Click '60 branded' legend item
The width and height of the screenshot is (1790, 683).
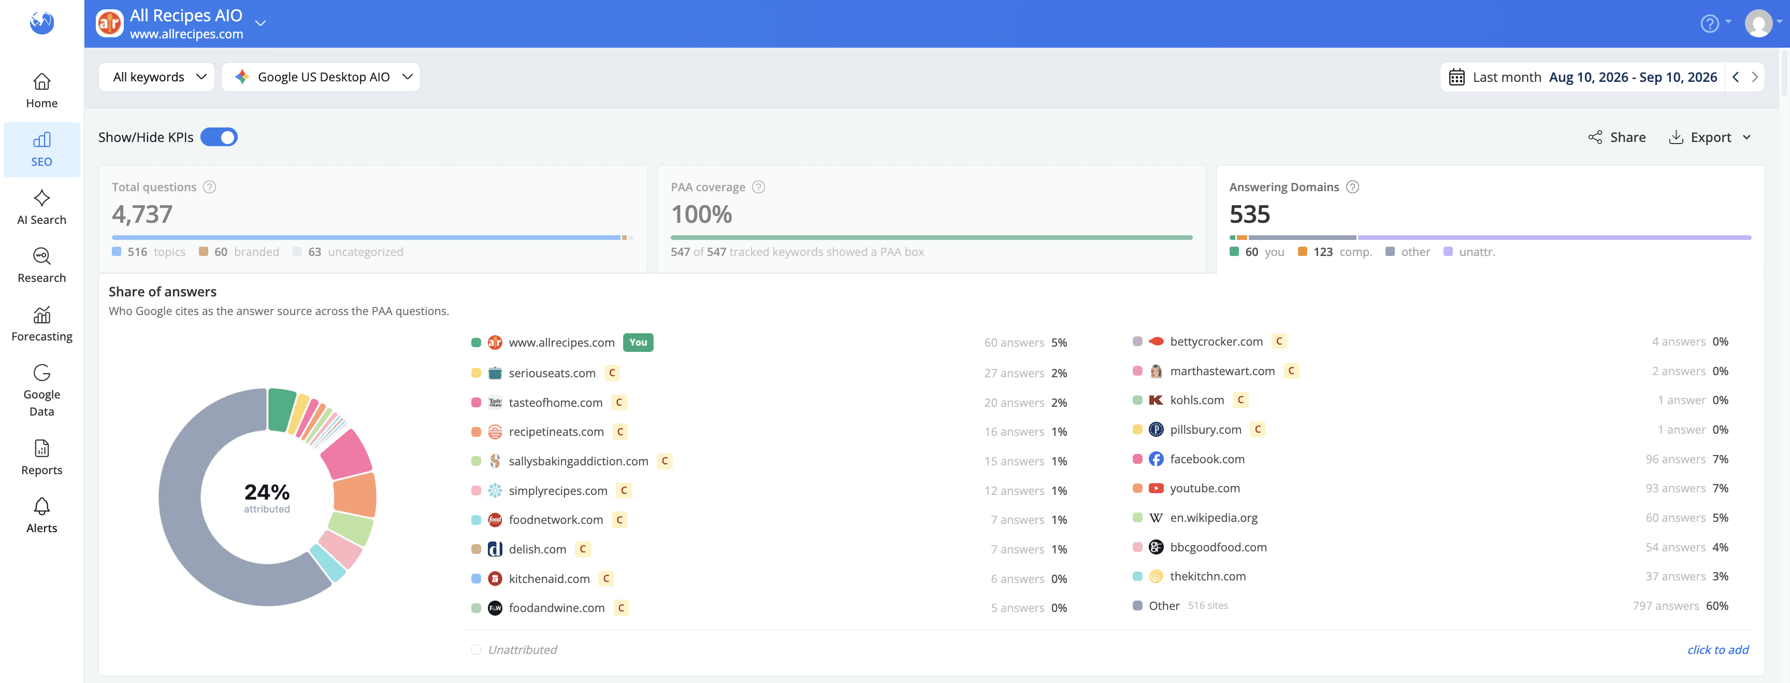click(239, 252)
